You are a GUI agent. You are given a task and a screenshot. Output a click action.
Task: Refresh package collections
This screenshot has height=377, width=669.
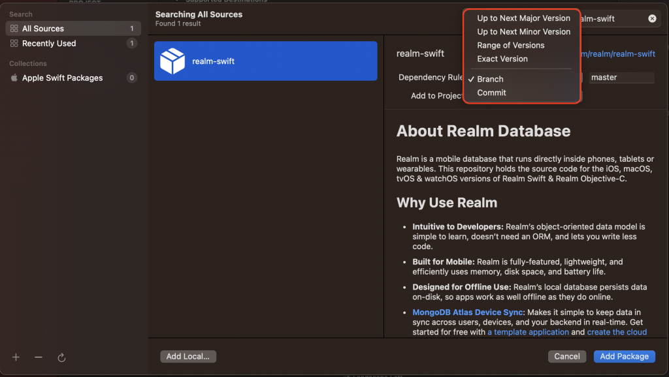[61, 357]
